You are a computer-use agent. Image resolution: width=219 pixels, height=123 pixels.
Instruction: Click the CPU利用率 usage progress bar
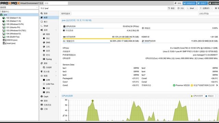pos(101,28)
